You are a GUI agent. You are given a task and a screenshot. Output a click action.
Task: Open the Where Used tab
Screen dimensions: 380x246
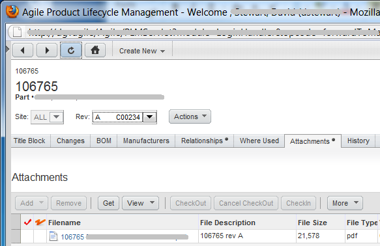[x=259, y=141]
